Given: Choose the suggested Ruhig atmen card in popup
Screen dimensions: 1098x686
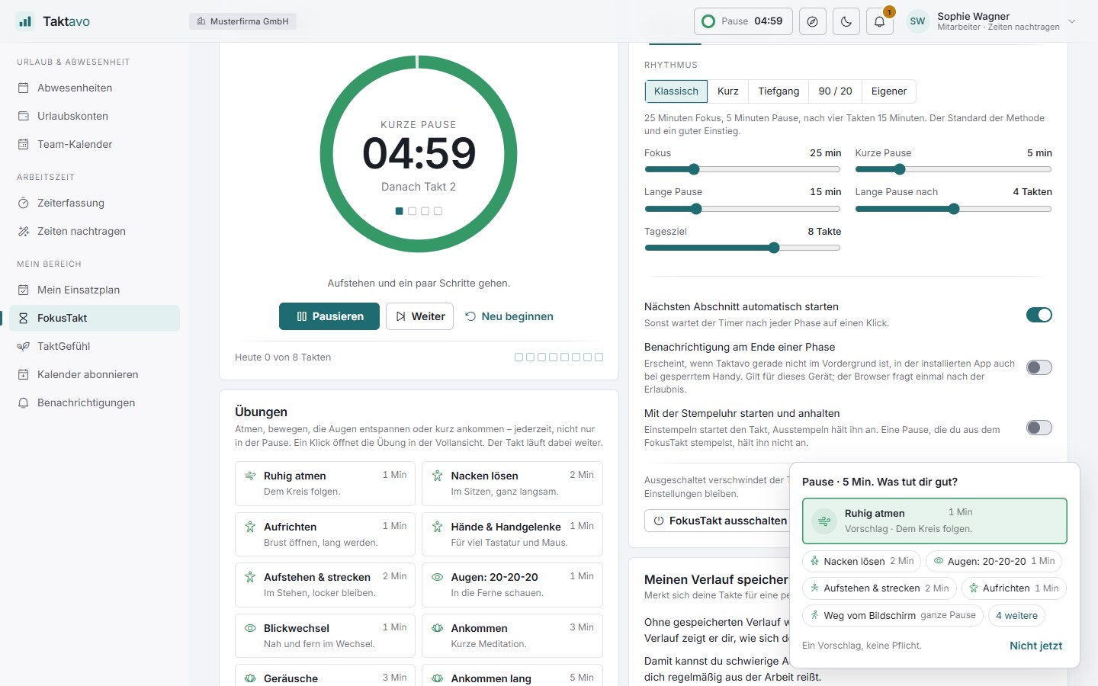Looking at the screenshot, I should click(x=935, y=521).
